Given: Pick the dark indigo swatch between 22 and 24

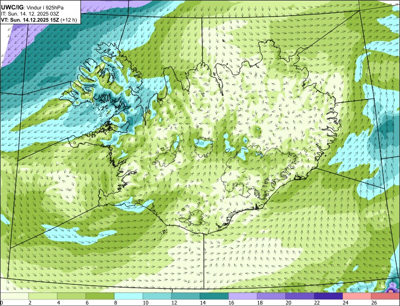Looking at the screenshot, I should click(x=328, y=296).
